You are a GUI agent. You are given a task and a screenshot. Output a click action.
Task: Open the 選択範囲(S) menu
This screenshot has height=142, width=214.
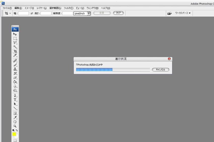55,8
